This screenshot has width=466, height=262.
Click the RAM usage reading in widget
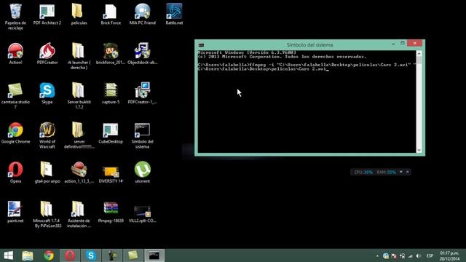387,172
